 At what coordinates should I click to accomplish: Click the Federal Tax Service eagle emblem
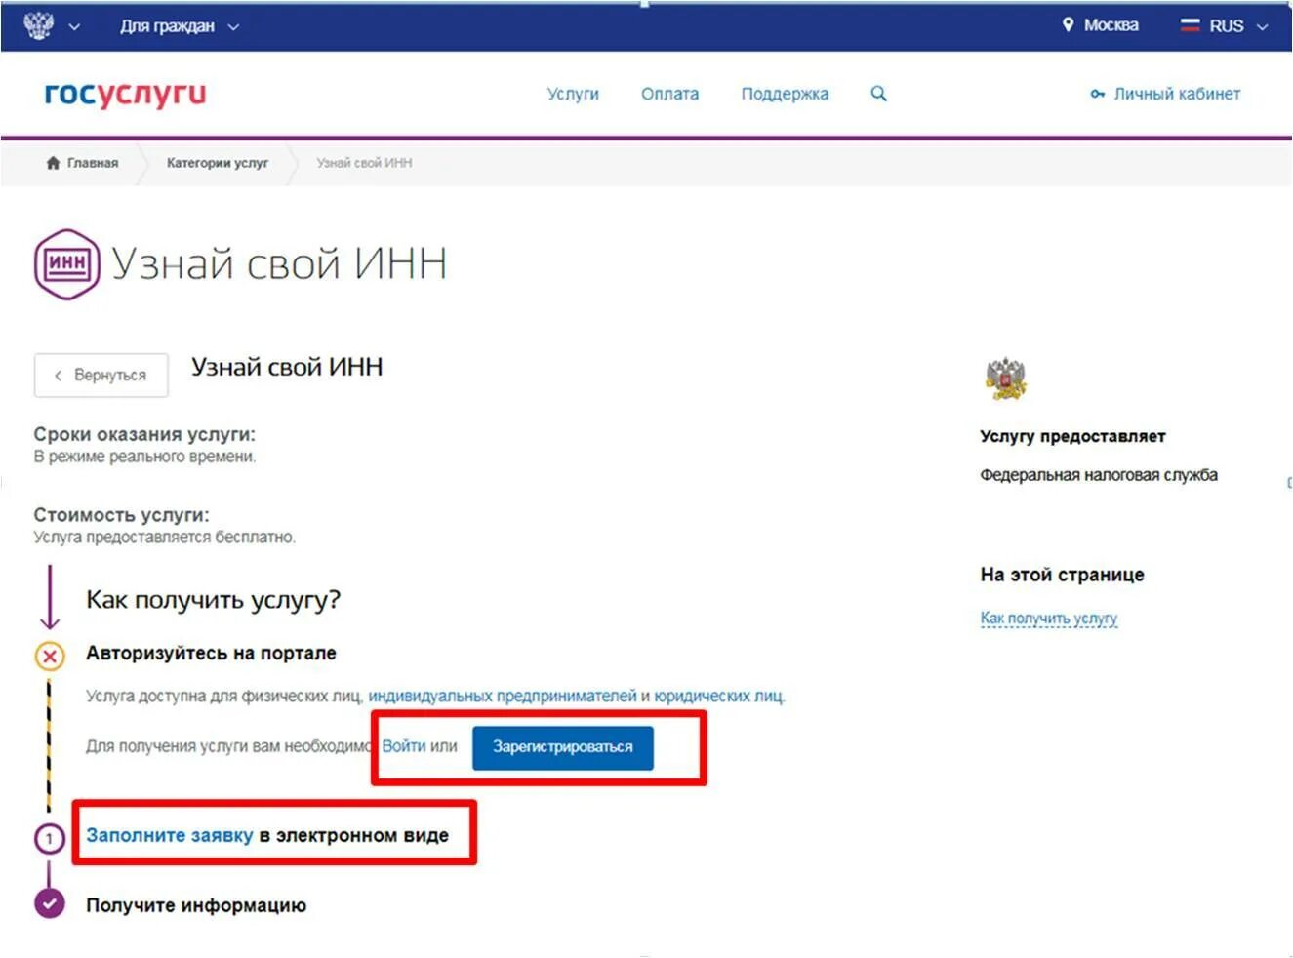tap(1005, 379)
